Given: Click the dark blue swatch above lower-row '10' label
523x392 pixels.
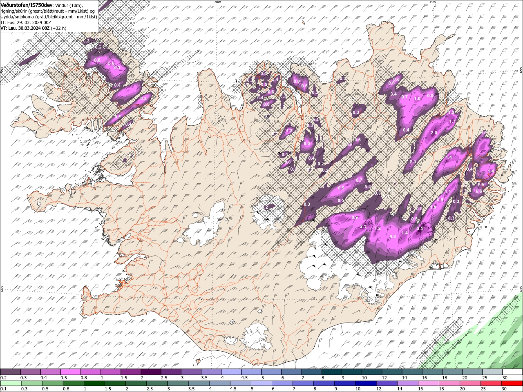Looking at the screenshot, I should click(365, 383).
